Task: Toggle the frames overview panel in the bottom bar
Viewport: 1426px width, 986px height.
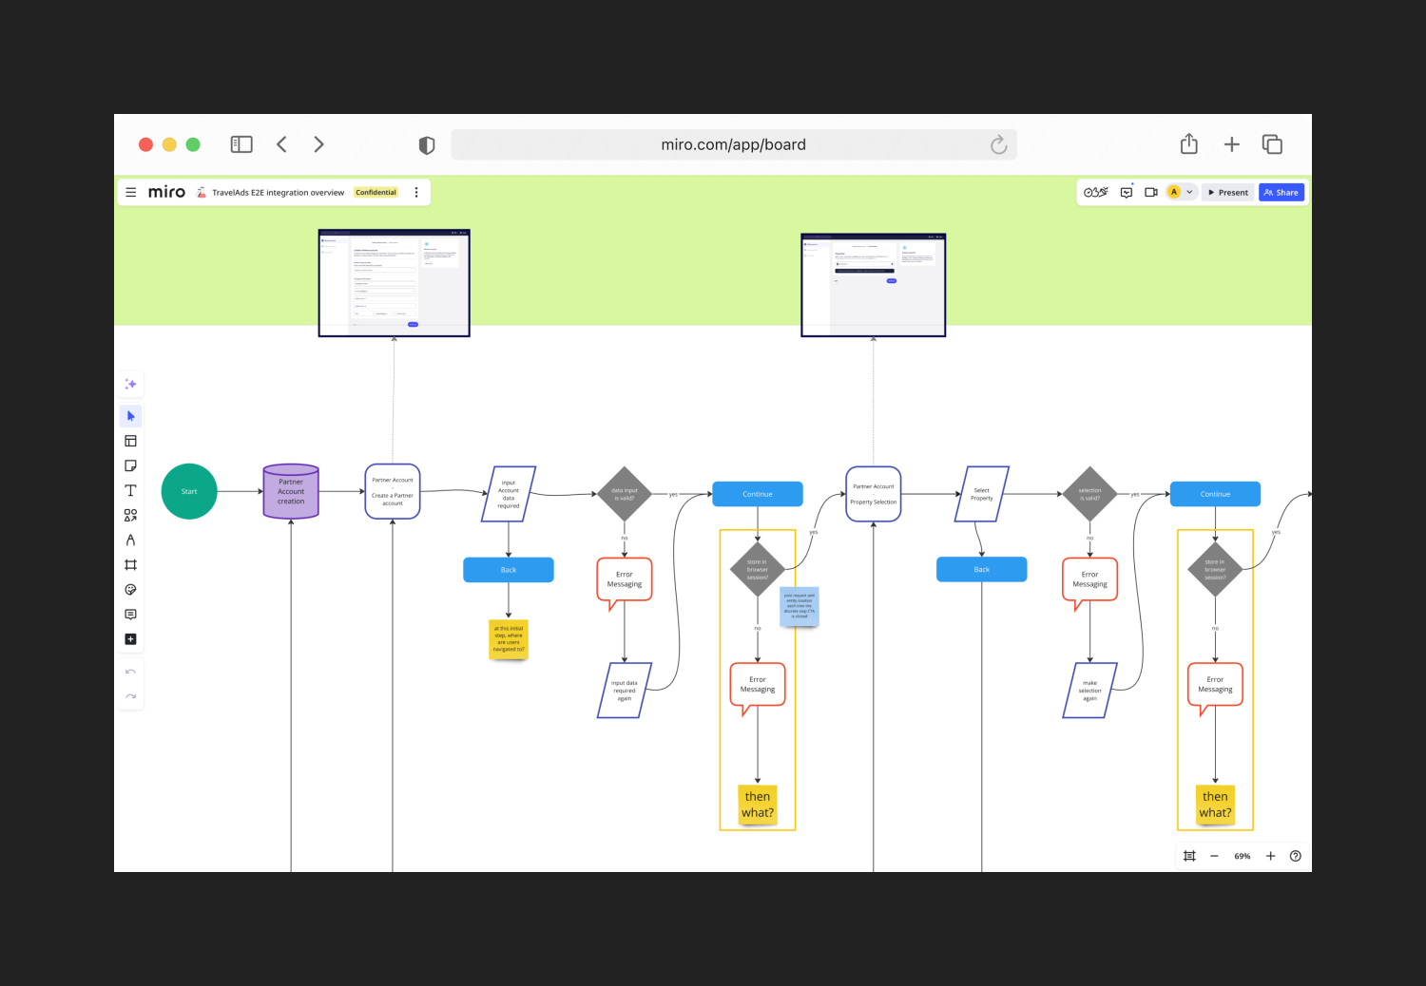Action: pos(1189,856)
